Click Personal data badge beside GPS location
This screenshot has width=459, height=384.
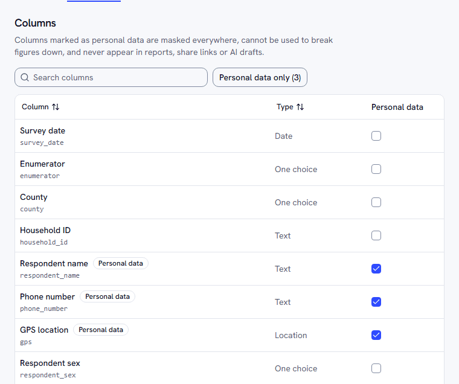click(x=101, y=330)
